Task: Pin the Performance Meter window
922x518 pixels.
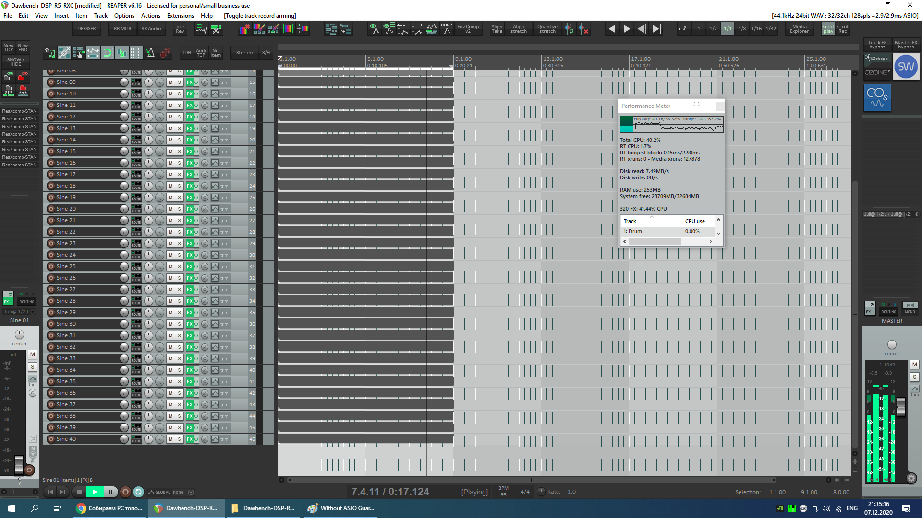Action: point(696,106)
